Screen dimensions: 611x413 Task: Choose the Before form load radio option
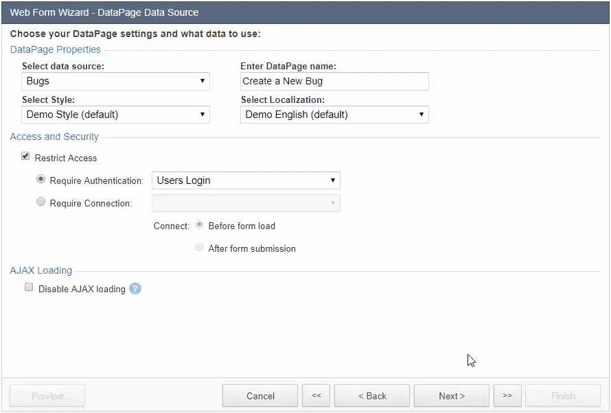pyautogui.click(x=200, y=225)
